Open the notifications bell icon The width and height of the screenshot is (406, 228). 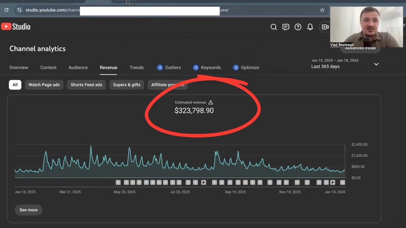(310, 27)
